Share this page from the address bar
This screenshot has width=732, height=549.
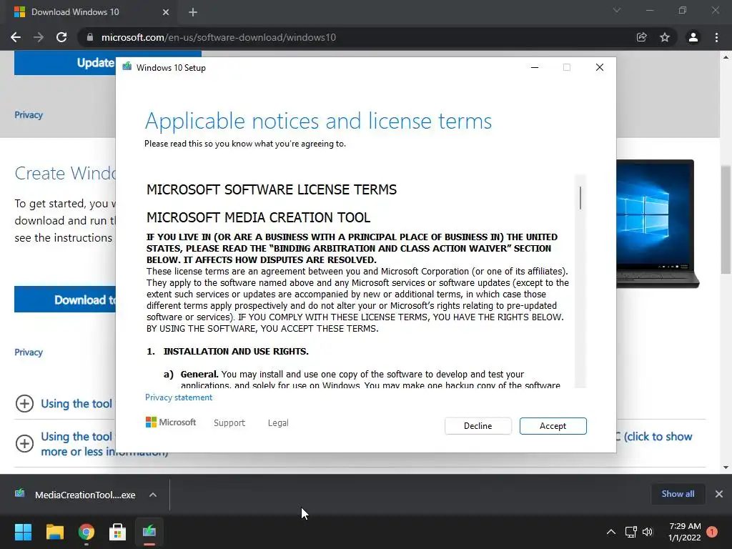(x=642, y=37)
